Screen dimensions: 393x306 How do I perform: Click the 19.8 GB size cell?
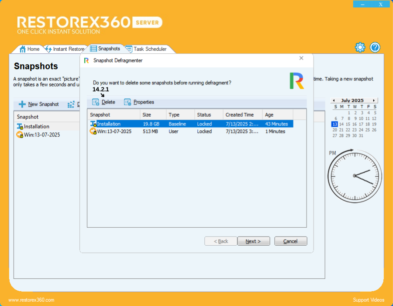(151, 124)
